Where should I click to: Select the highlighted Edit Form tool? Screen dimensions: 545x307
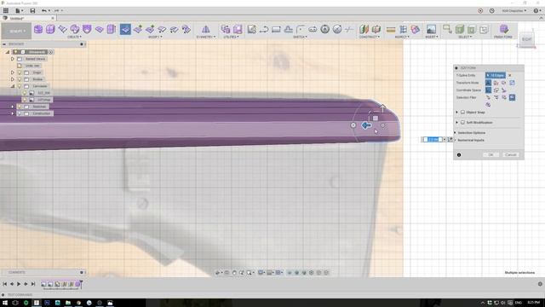125,29
